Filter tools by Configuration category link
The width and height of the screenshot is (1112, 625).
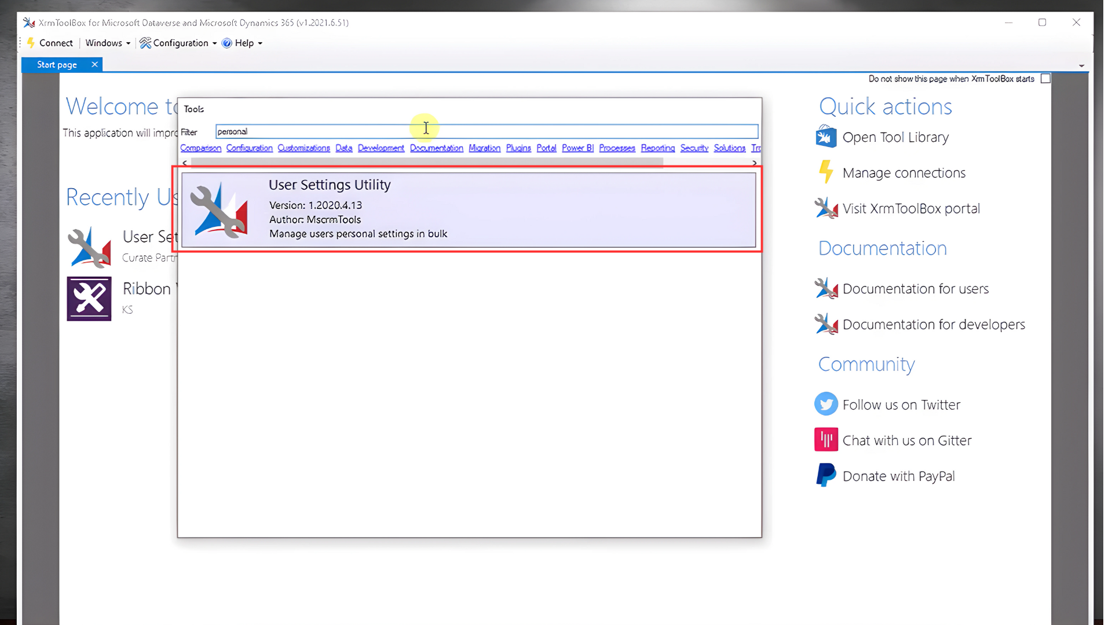click(x=249, y=148)
